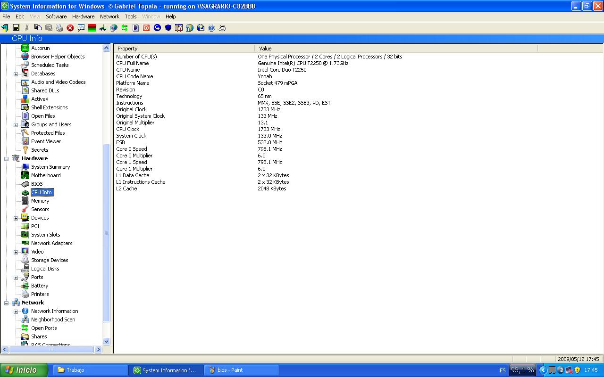Select the Storage Devices entry
The width and height of the screenshot is (604, 377).
click(50, 260)
